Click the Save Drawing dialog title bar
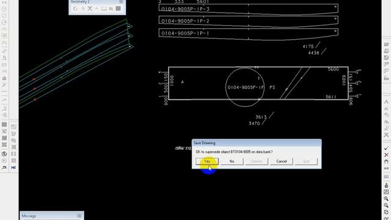 257,143
